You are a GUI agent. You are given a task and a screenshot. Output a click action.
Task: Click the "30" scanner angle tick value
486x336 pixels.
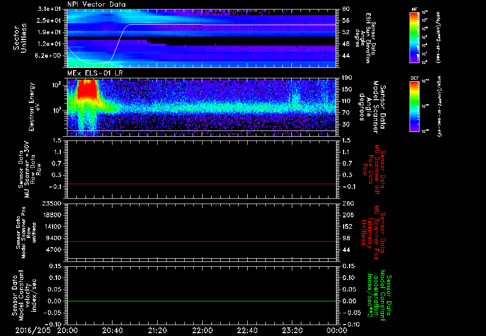click(346, 124)
